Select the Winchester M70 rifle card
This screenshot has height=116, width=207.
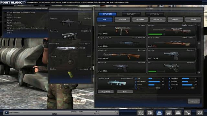(x=171, y=42)
